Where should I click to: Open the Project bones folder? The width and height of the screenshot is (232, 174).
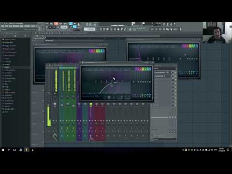pos(9,92)
